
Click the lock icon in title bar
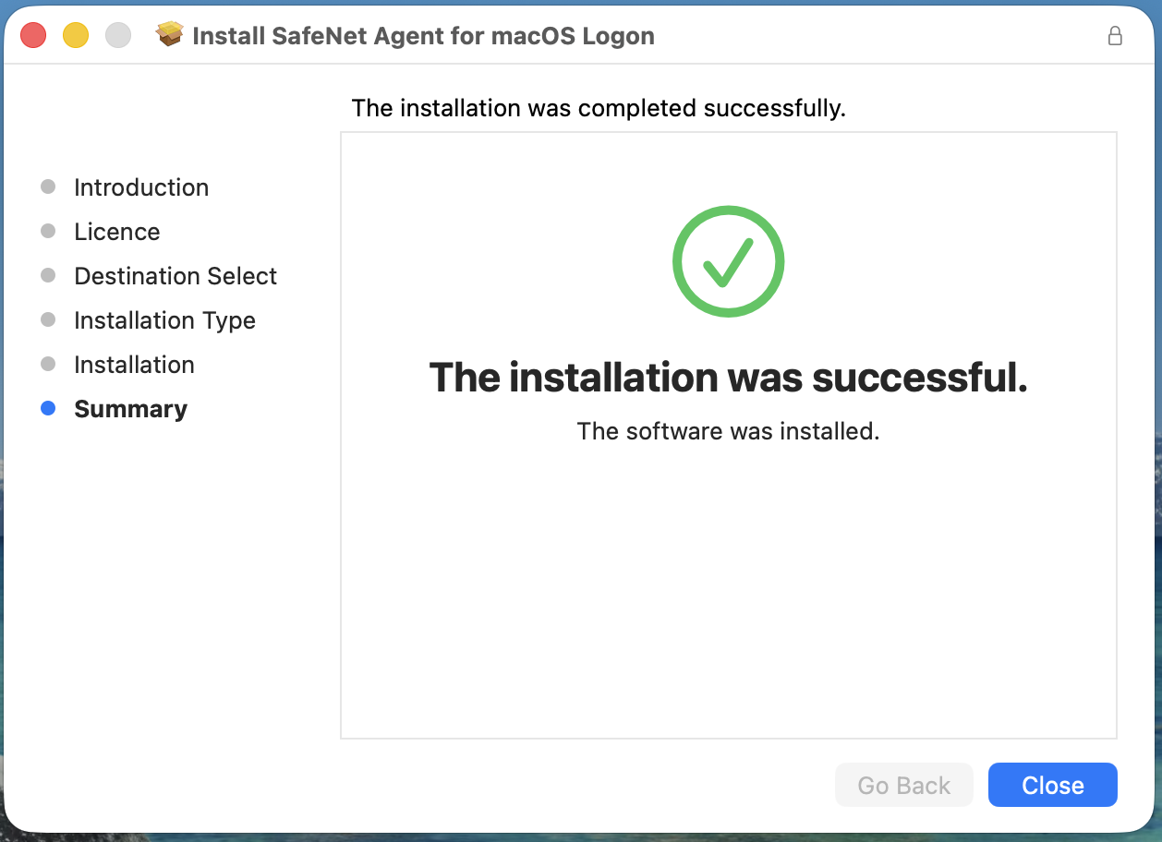1115,36
